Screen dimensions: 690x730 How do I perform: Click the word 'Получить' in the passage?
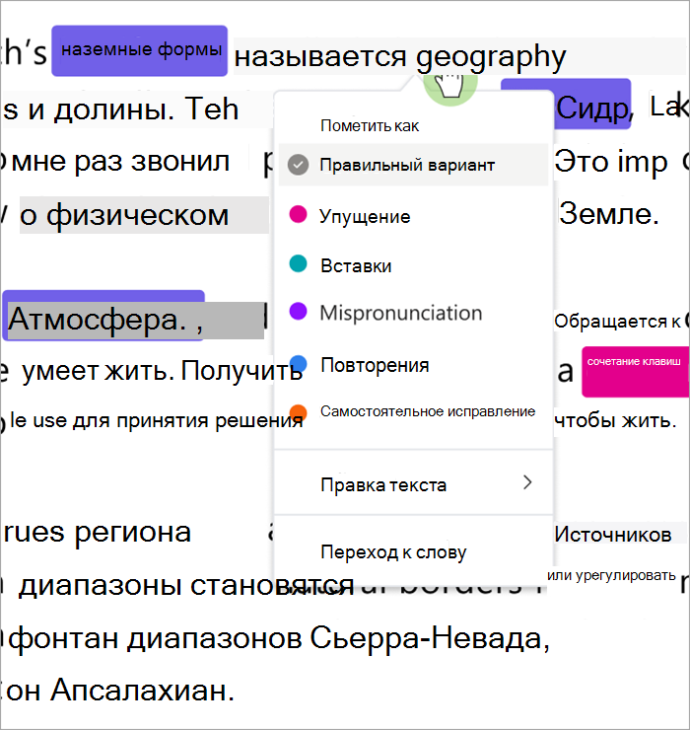241,371
